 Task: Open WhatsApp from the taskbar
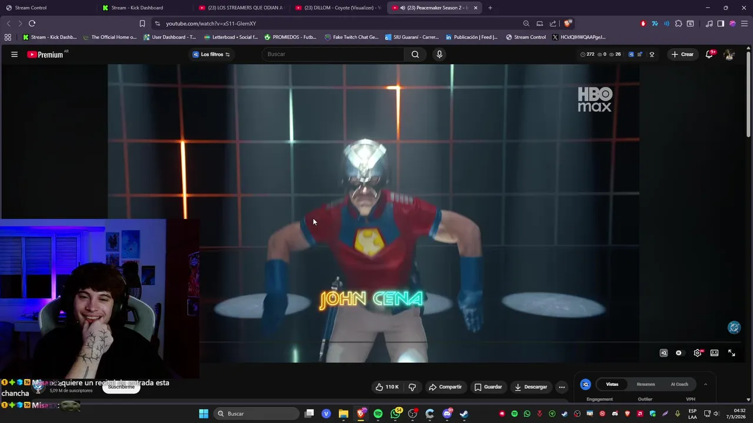[x=395, y=414]
